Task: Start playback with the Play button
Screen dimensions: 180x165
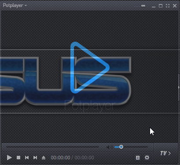Action: tap(9, 158)
